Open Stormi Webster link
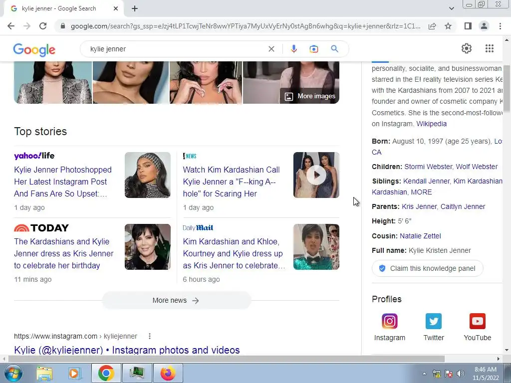Image resolution: width=511 pixels, height=383 pixels. [428, 167]
